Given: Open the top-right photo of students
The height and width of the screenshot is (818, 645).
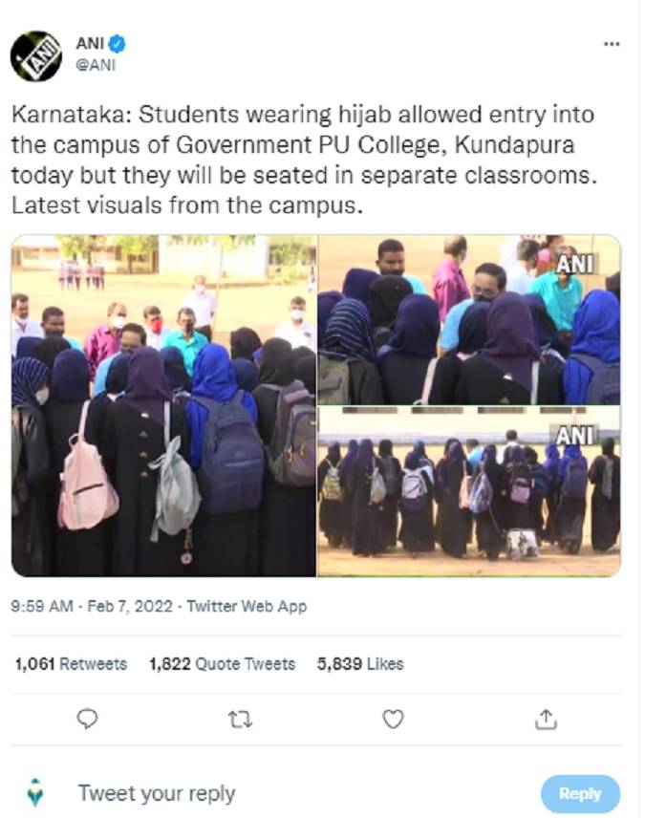Looking at the screenshot, I should 469,319.
